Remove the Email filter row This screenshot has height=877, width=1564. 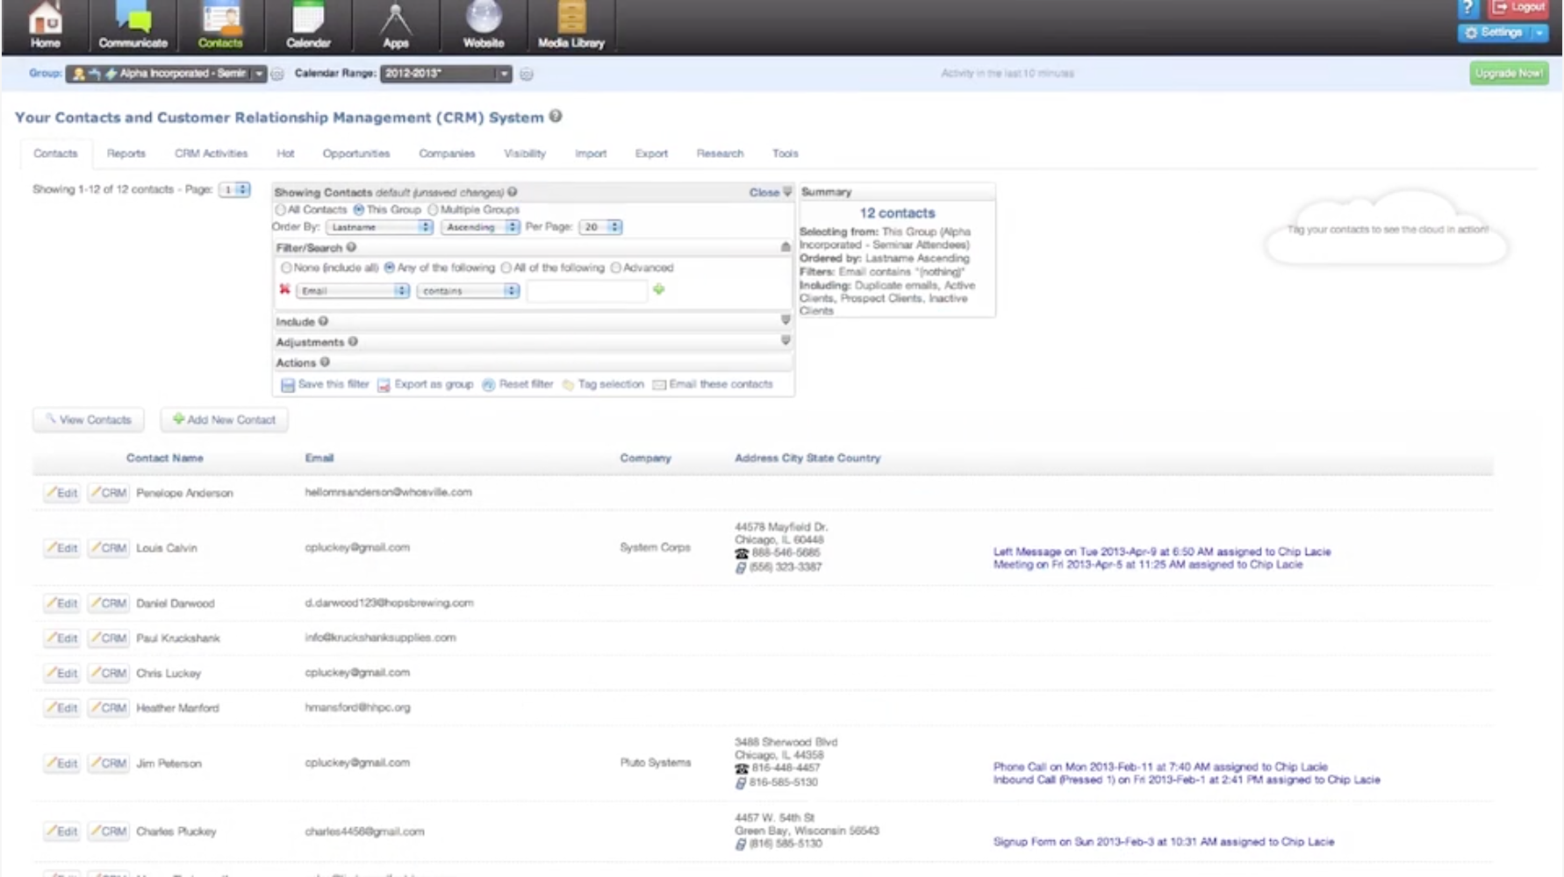285,290
